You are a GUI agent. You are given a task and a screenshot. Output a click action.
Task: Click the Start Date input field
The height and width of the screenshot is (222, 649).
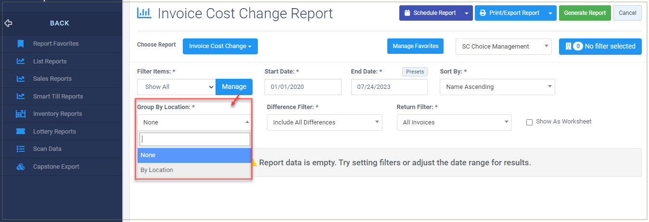pyautogui.click(x=303, y=87)
